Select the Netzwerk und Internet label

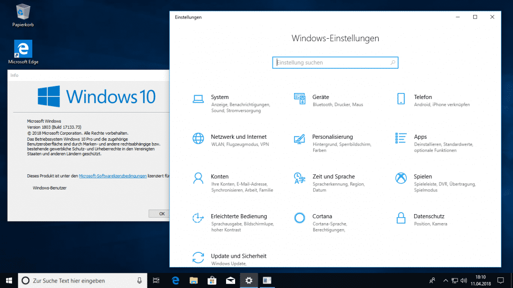(239, 137)
